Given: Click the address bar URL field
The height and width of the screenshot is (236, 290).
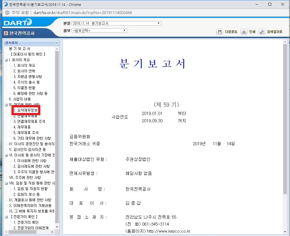Looking at the screenshot, I should (83, 13).
